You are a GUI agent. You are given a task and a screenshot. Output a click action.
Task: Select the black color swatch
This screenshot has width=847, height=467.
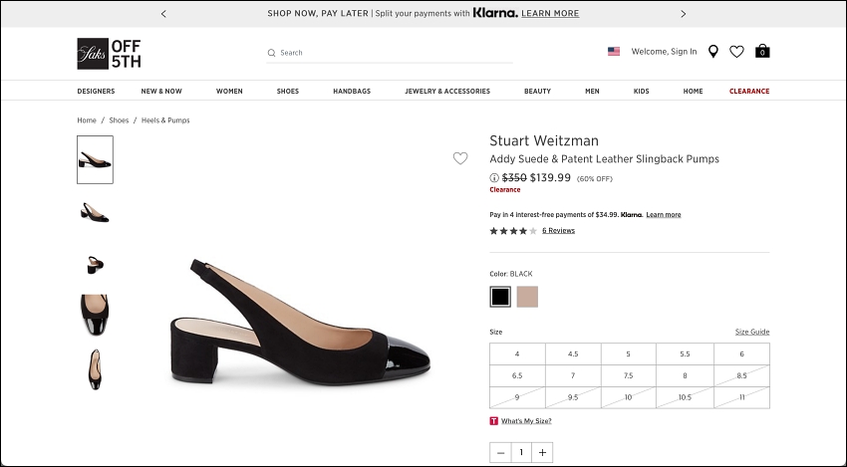tap(500, 297)
